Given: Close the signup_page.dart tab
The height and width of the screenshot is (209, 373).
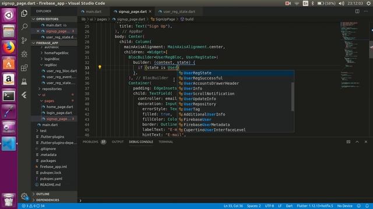Looking at the screenshot, I should pos(150,12).
